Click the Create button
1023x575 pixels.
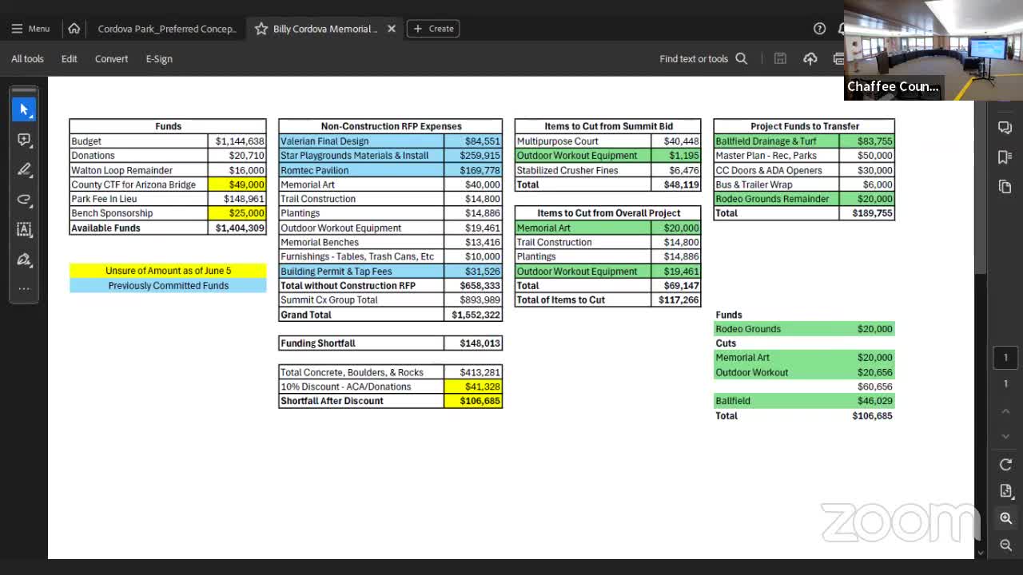(x=432, y=29)
